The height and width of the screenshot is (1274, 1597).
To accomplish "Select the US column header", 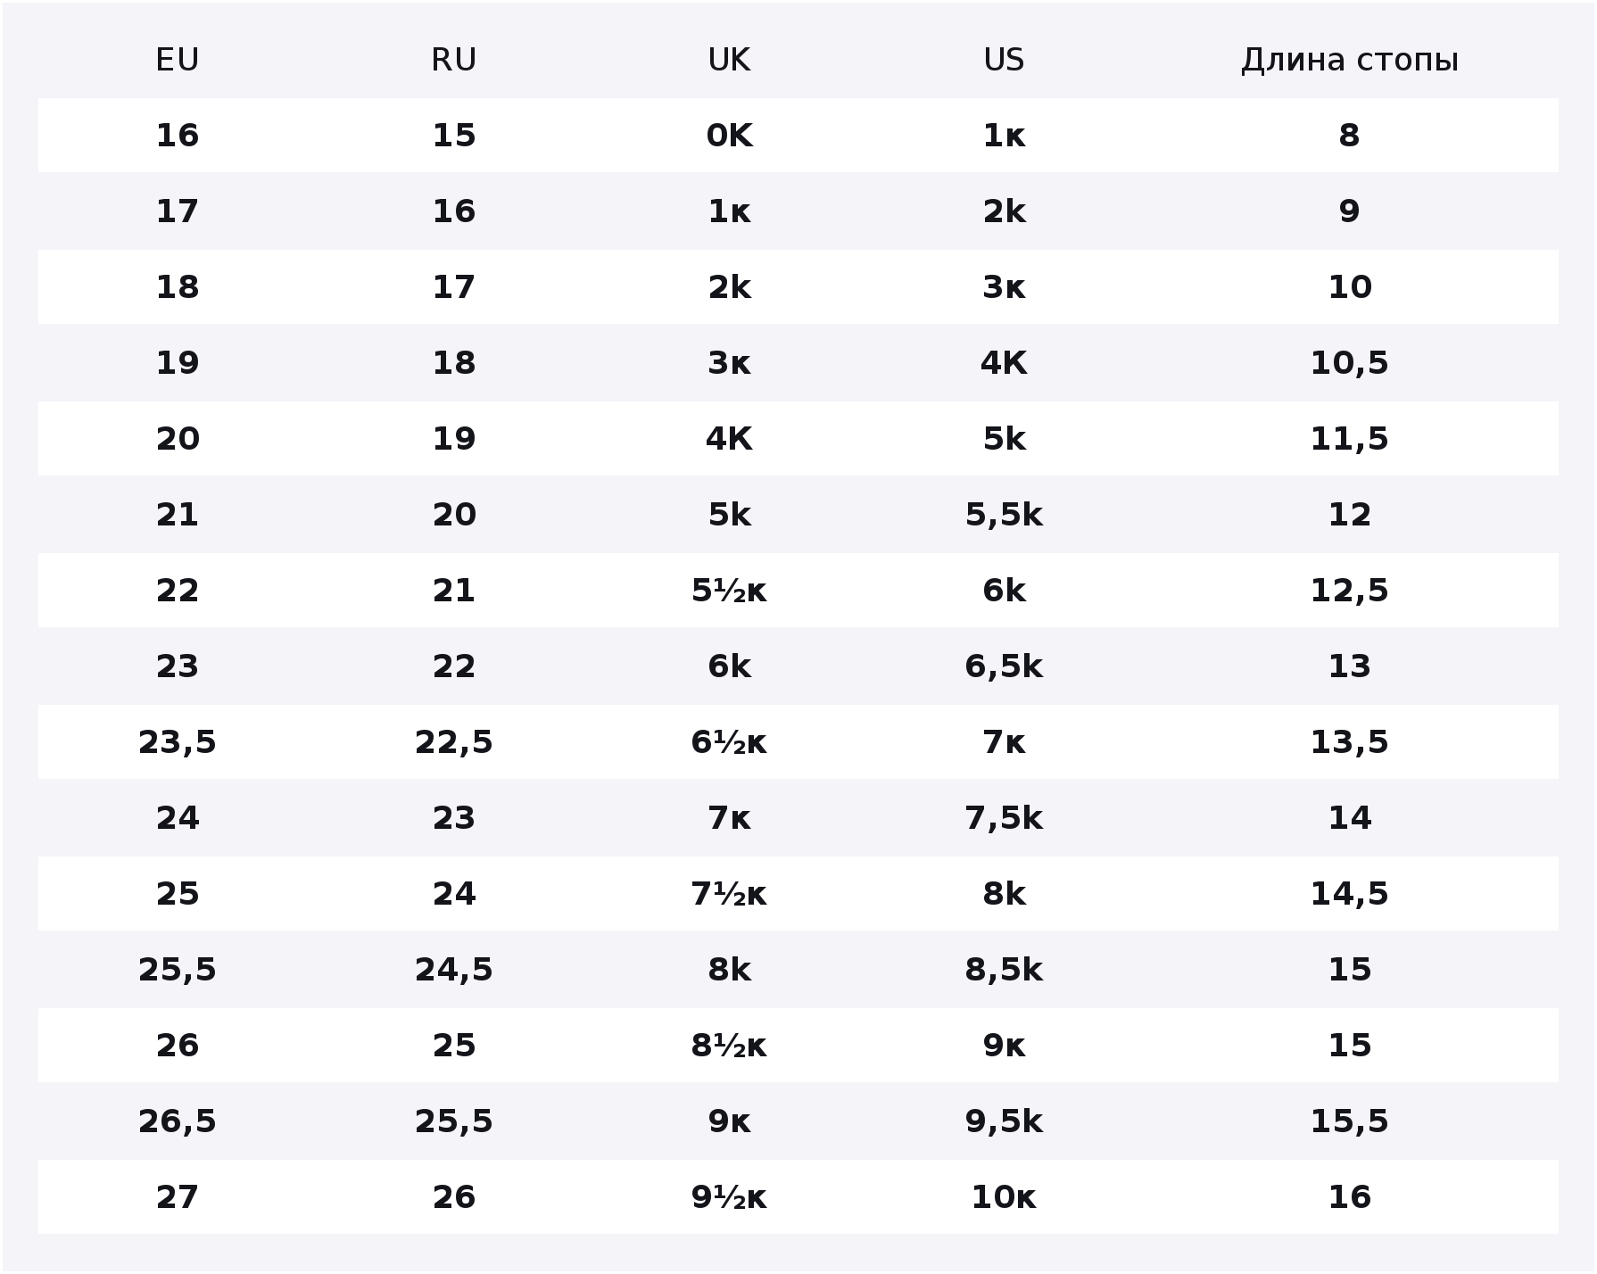I will tap(1004, 60).
